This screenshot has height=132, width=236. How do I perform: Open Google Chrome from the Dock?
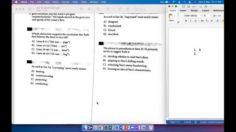[101, 128]
